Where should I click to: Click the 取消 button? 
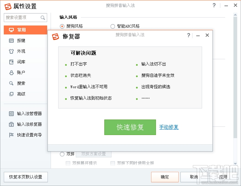coord(194,177)
